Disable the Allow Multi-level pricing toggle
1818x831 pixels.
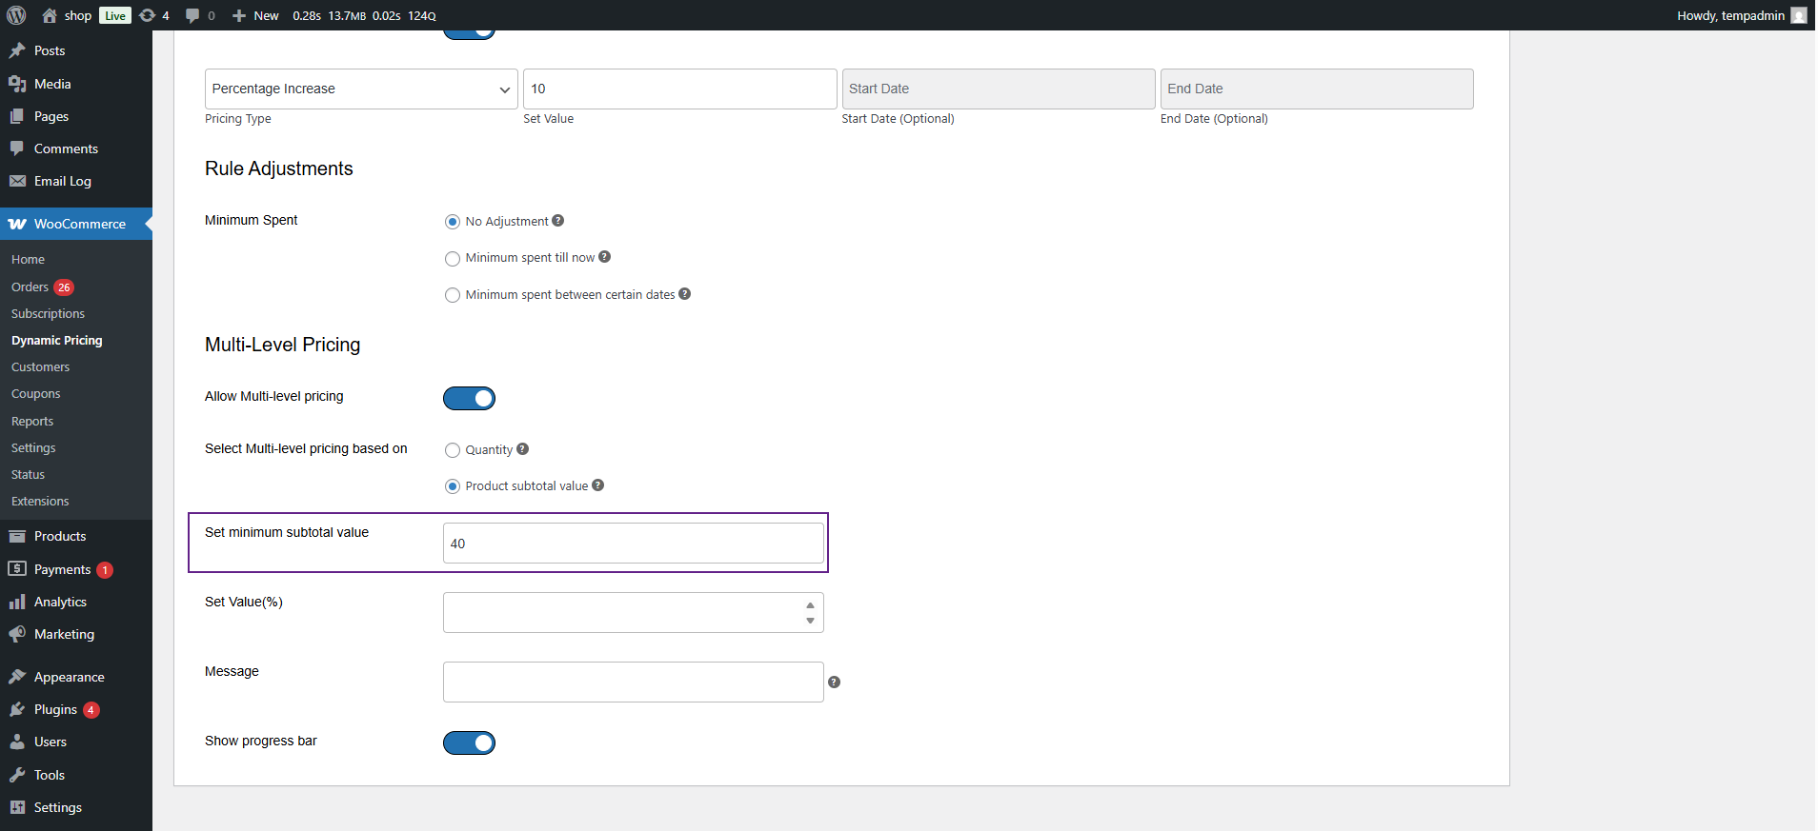click(x=469, y=398)
